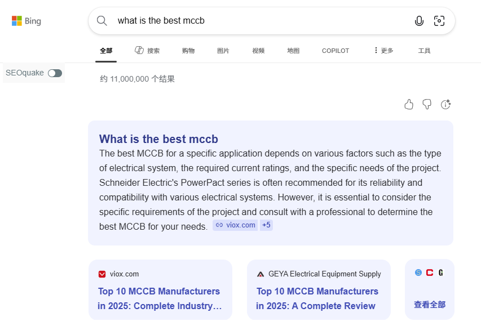This screenshot has width=481, height=335.
Task: Open the COPILOT tab
Action: pos(336,51)
